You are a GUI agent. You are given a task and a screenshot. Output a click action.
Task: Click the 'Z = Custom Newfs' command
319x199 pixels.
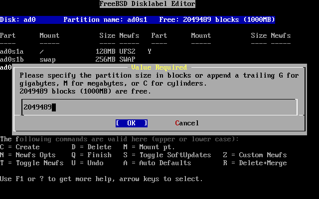click(x=255, y=155)
